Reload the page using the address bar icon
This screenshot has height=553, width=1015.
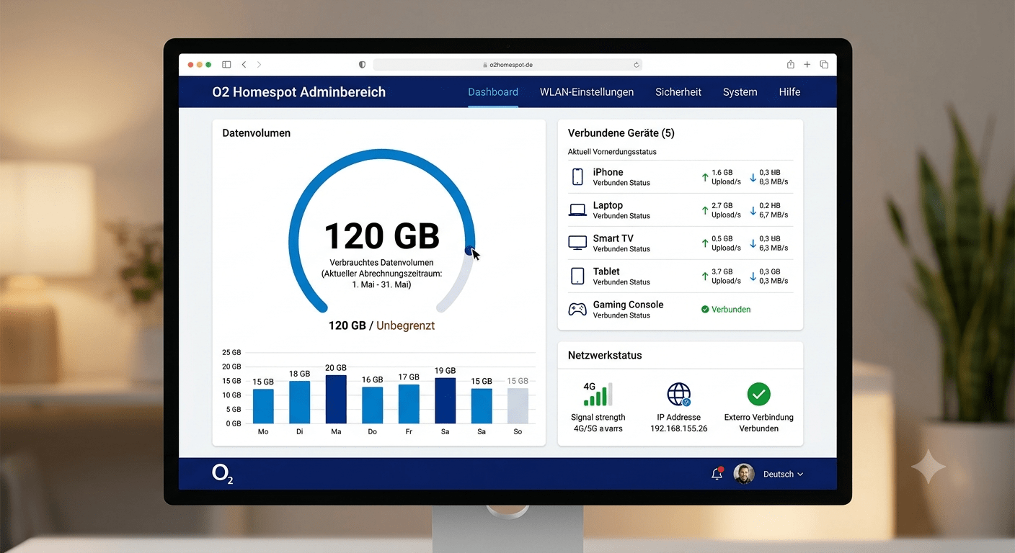coord(637,65)
